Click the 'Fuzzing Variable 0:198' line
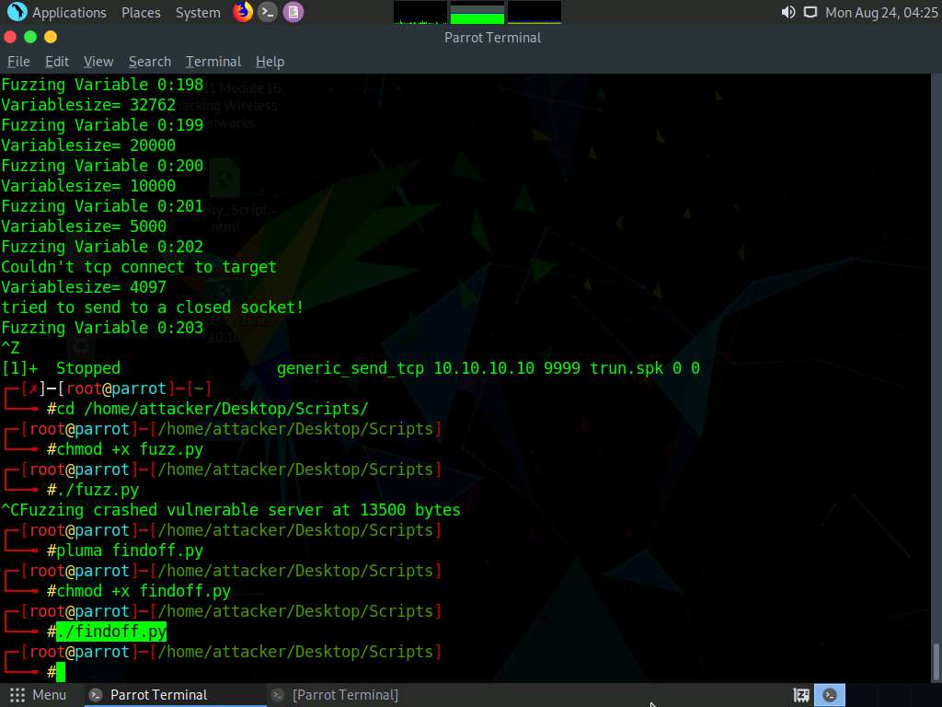 click(102, 85)
